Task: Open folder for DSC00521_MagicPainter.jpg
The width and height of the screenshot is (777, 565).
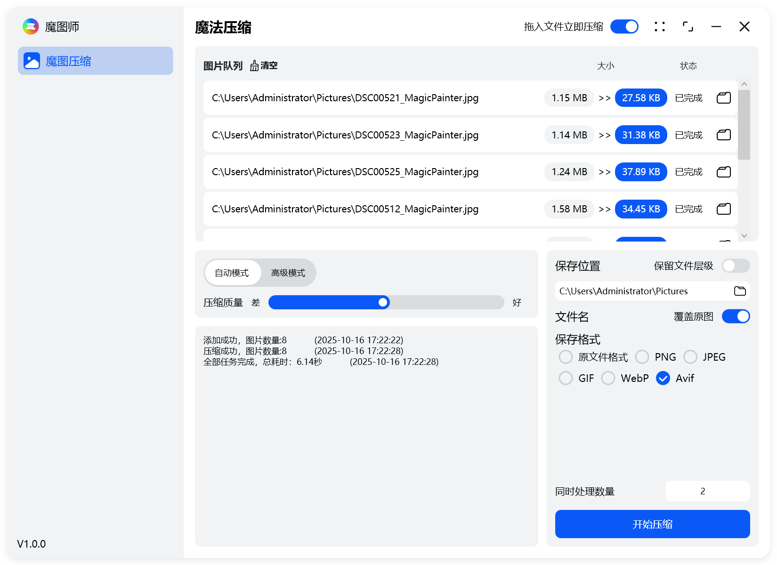Action: click(723, 98)
